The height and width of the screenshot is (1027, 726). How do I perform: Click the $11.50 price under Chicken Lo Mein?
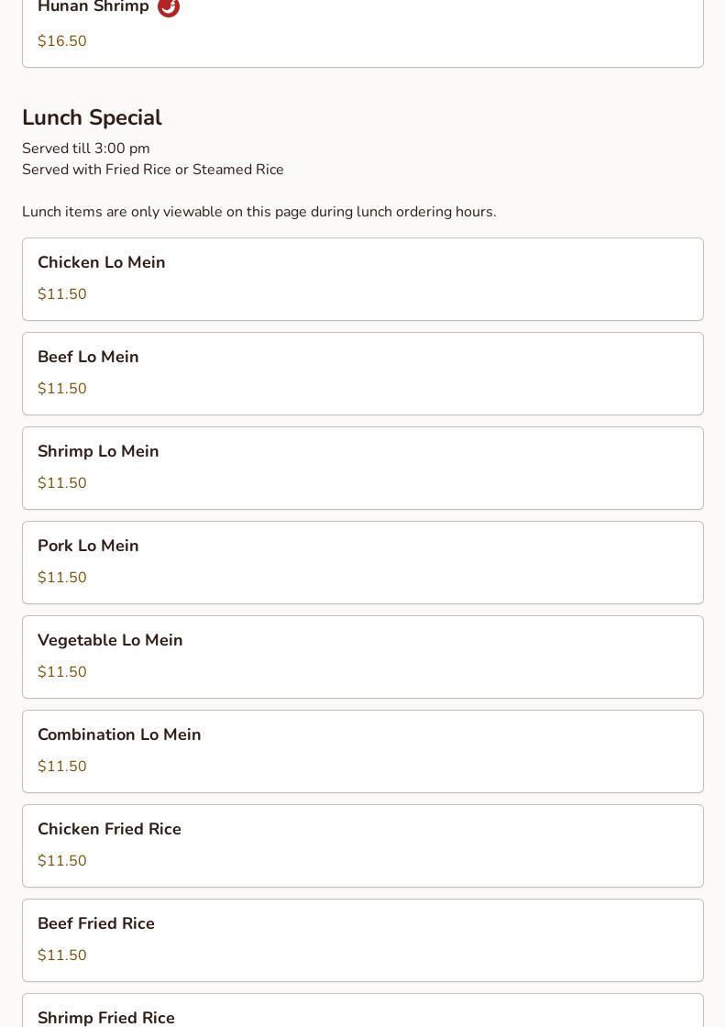point(62,294)
